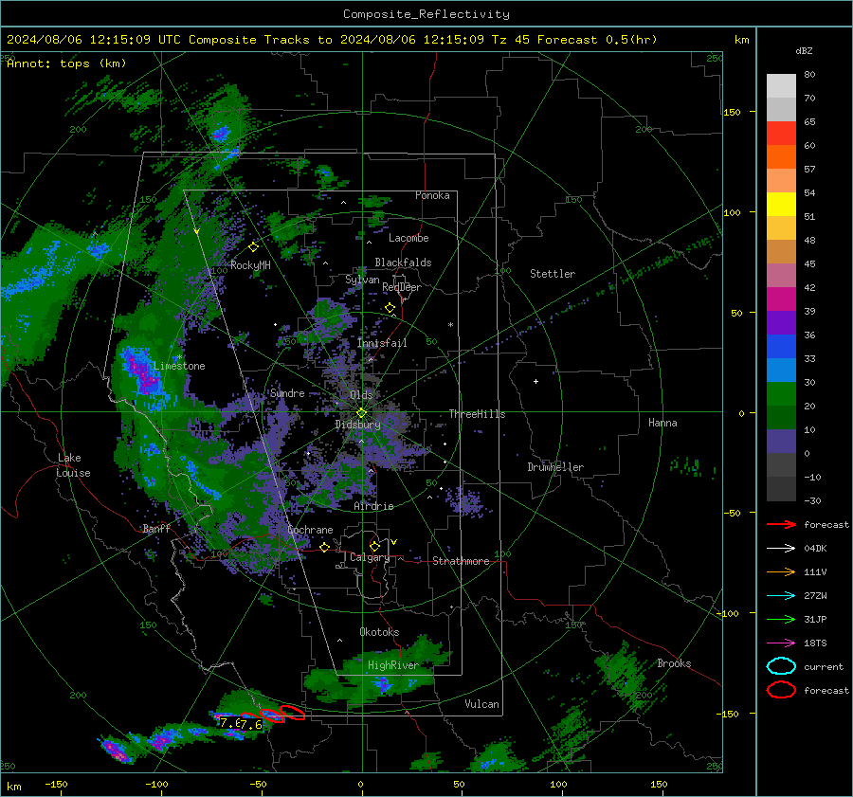The image size is (853, 797).
Task: Click the 'ThreeHills' city label
Action: [x=477, y=414]
